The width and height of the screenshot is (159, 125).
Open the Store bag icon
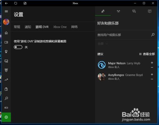tap(6, 89)
